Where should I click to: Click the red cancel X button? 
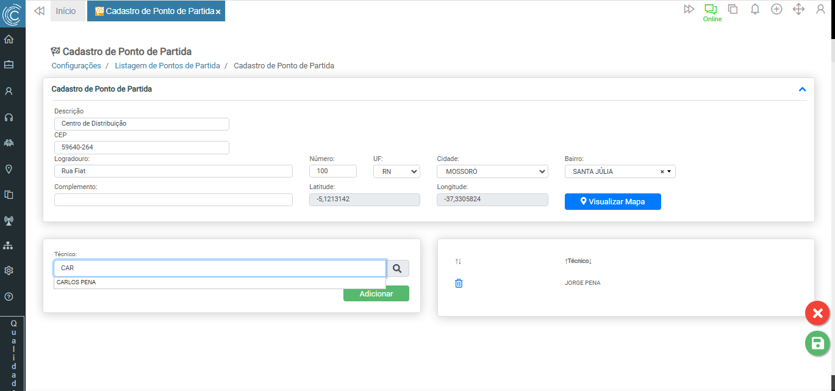[x=817, y=313]
